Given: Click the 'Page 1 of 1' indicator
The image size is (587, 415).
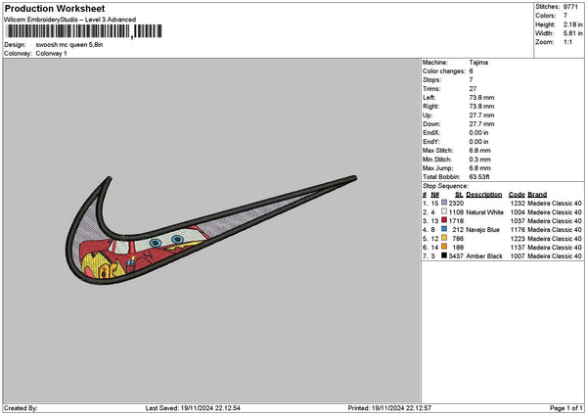Looking at the screenshot, I should [566, 408].
